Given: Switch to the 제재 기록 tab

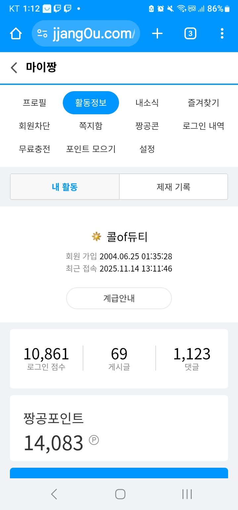Looking at the screenshot, I should pyautogui.click(x=173, y=187).
